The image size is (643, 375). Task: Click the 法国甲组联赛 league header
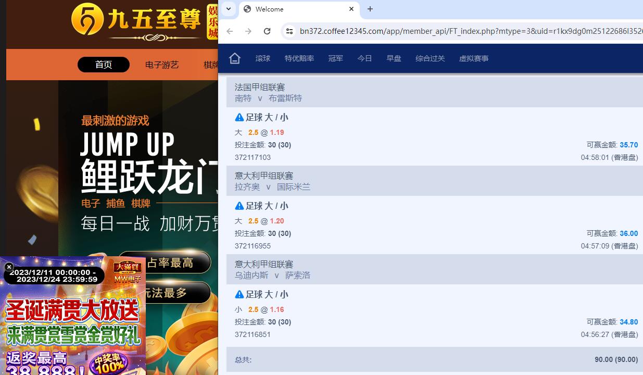pyautogui.click(x=260, y=87)
